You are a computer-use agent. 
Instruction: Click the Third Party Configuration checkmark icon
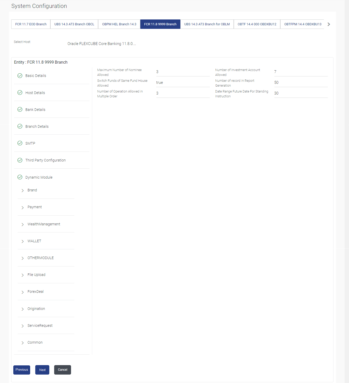tap(20, 160)
